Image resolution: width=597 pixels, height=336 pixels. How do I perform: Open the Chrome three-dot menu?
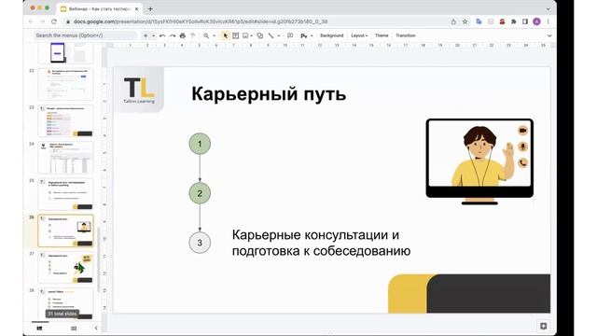[x=548, y=21]
